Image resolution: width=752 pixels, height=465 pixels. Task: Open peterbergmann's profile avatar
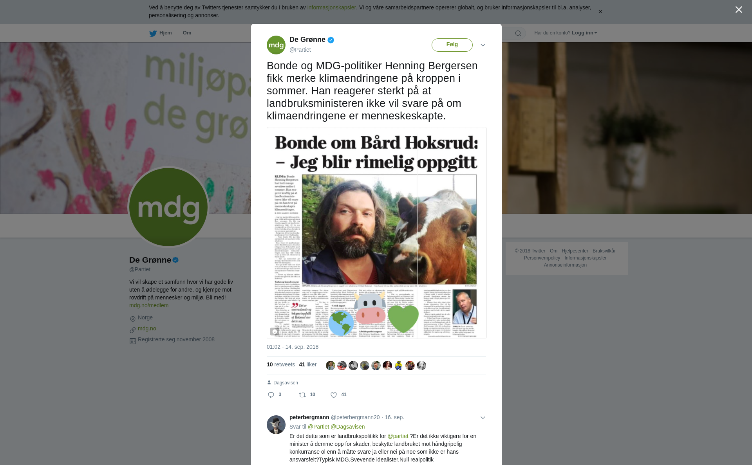click(x=276, y=425)
